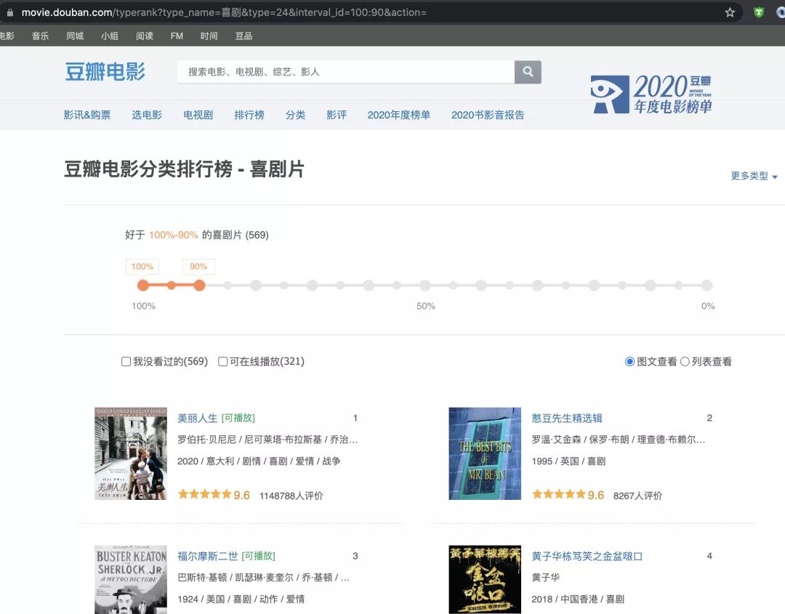Screen dimensions: 785x614
Task: Go to 同城 in top bar
Action: pos(75,36)
